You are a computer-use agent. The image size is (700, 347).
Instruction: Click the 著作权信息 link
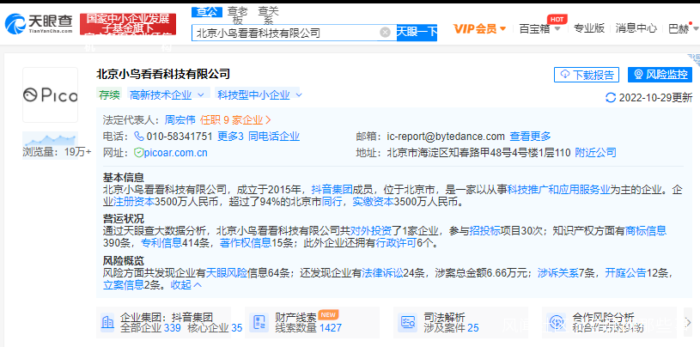point(245,243)
